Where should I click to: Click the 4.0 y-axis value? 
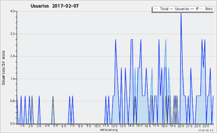[x=12, y=11]
